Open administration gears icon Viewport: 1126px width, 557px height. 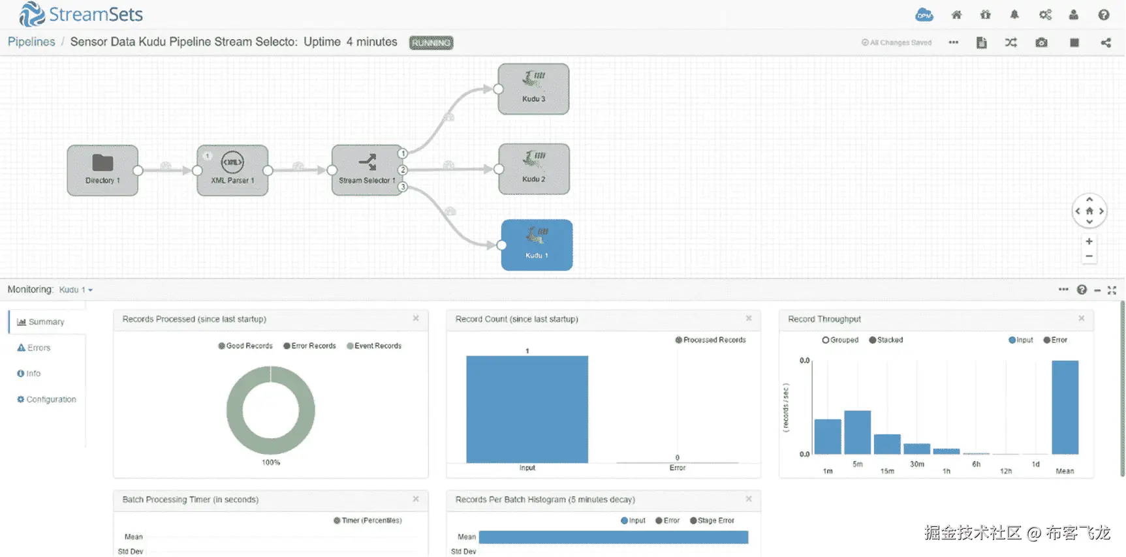point(1045,15)
